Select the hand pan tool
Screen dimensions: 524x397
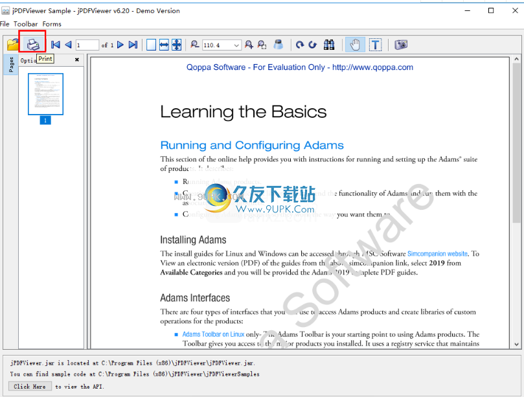[355, 45]
